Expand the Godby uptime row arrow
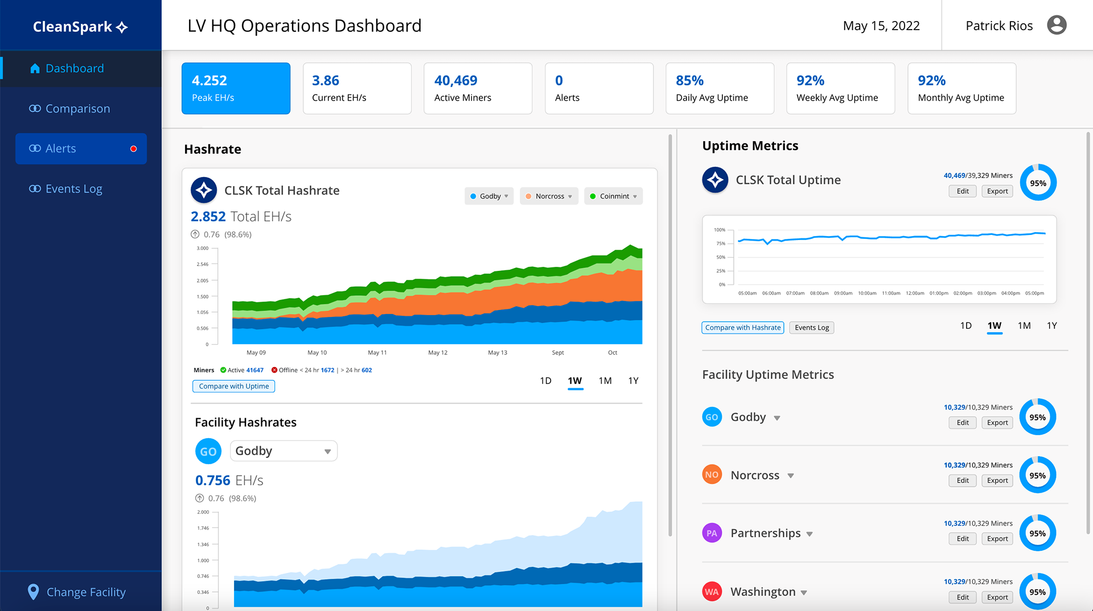This screenshot has height=611, width=1093. 777,418
